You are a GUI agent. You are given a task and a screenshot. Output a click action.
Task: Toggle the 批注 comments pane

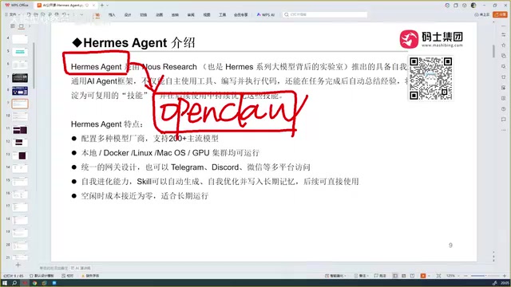point(380,276)
